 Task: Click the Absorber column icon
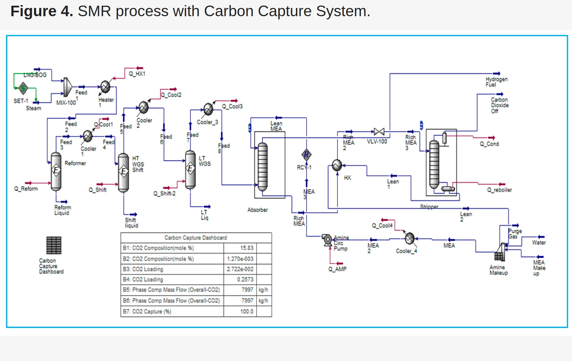click(263, 167)
